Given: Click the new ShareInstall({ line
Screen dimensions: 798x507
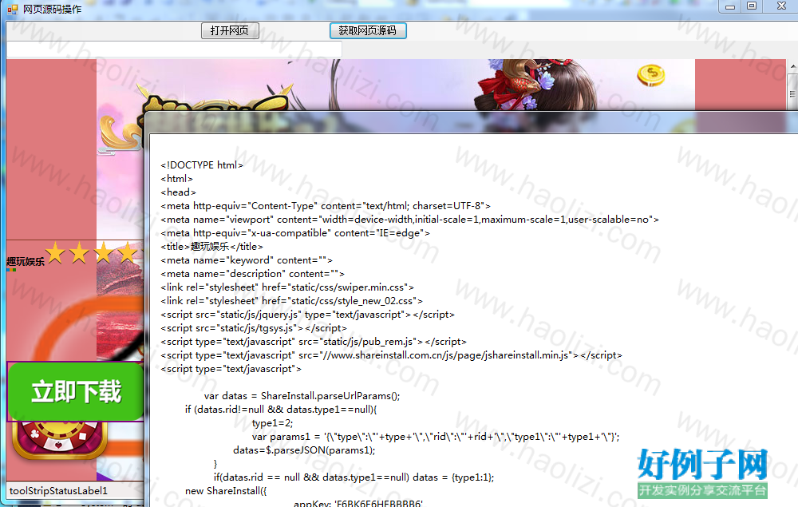Looking at the screenshot, I should tap(226, 491).
